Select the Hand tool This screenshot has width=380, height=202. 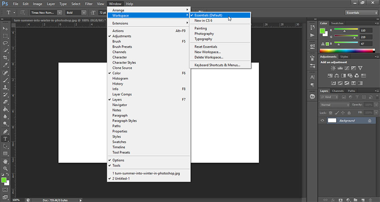coord(5,161)
